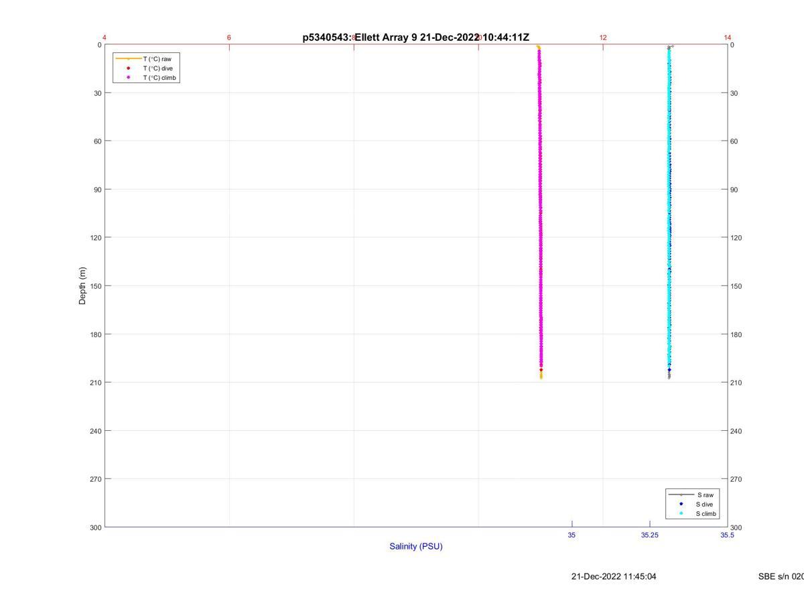
Task: Click the salinity tick label '35.25'
Action: point(649,535)
